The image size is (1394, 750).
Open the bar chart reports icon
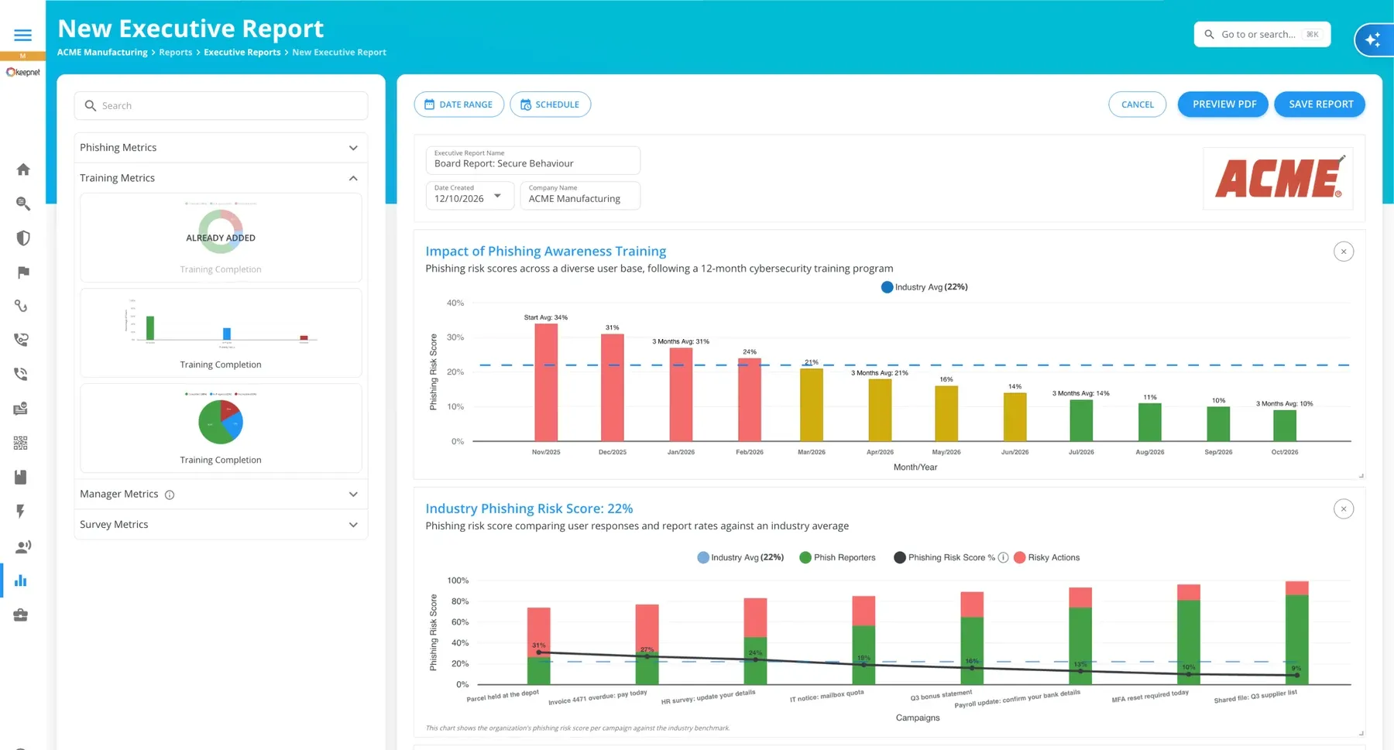pyautogui.click(x=21, y=580)
